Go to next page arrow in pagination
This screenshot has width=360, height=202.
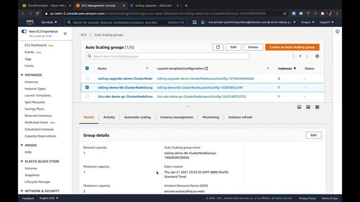click(x=307, y=56)
